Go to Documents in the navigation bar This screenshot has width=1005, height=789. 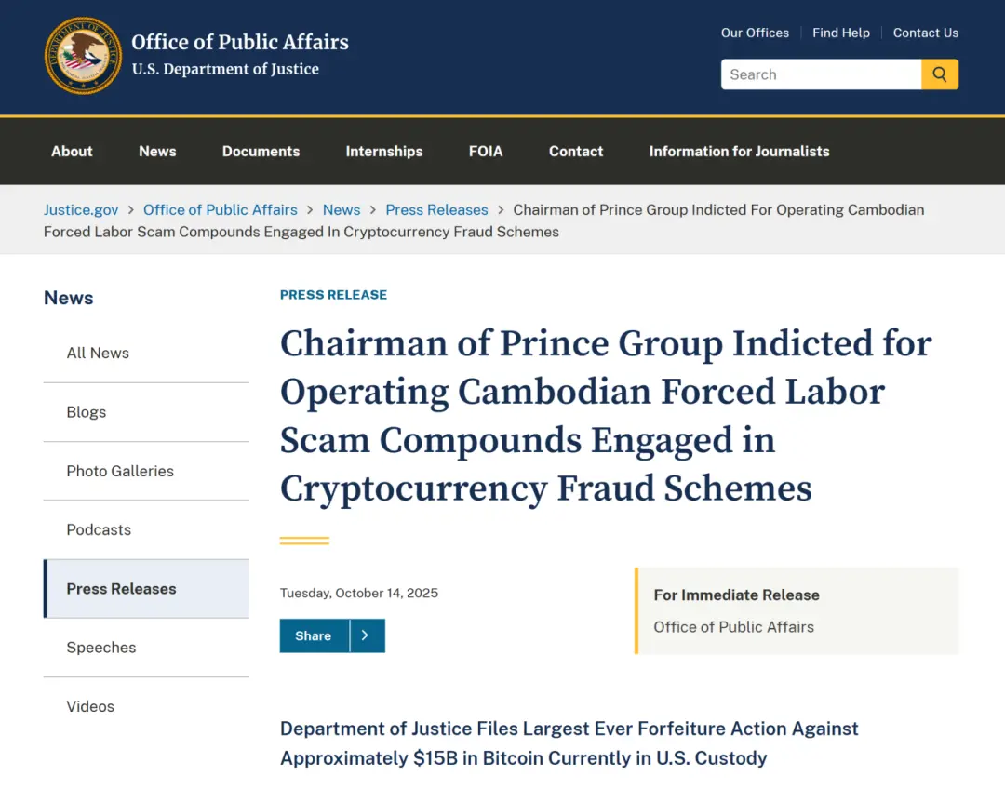[261, 151]
